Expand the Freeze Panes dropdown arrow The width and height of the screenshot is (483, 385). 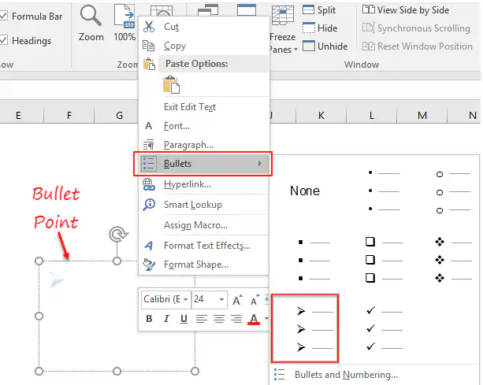point(295,50)
